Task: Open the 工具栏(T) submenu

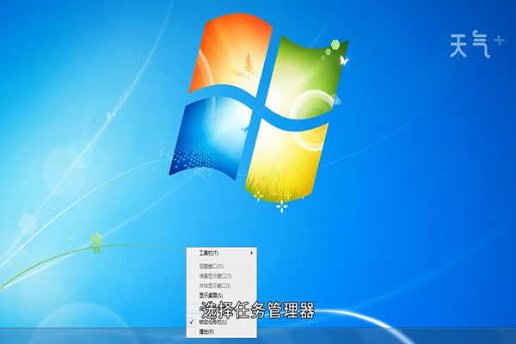Action: (222, 253)
